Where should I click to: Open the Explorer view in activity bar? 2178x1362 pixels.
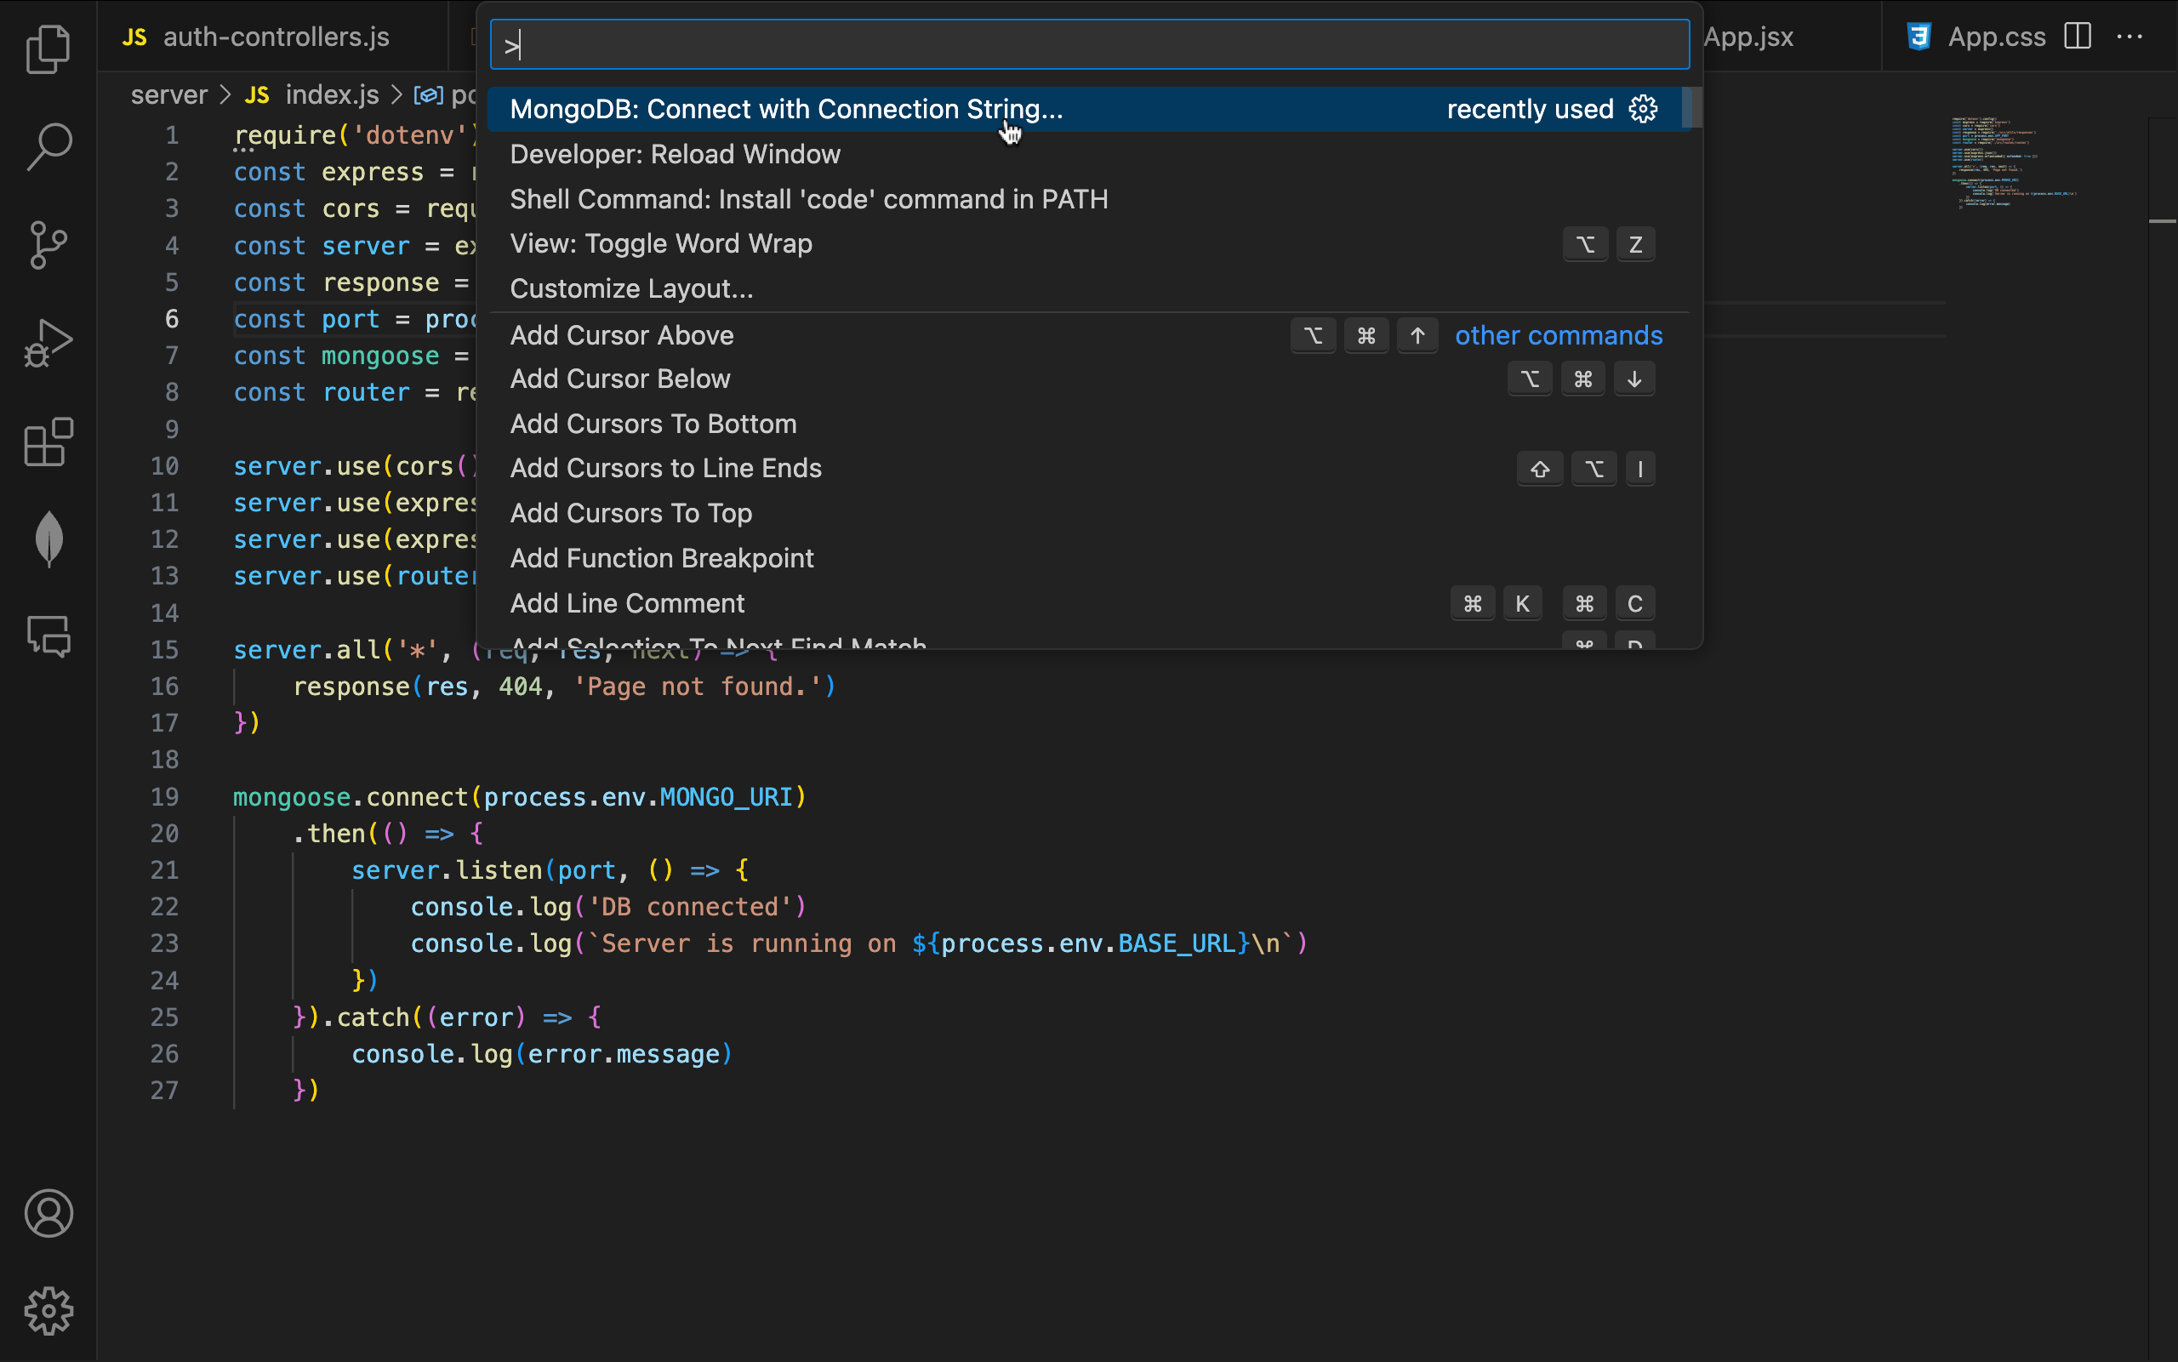48,48
